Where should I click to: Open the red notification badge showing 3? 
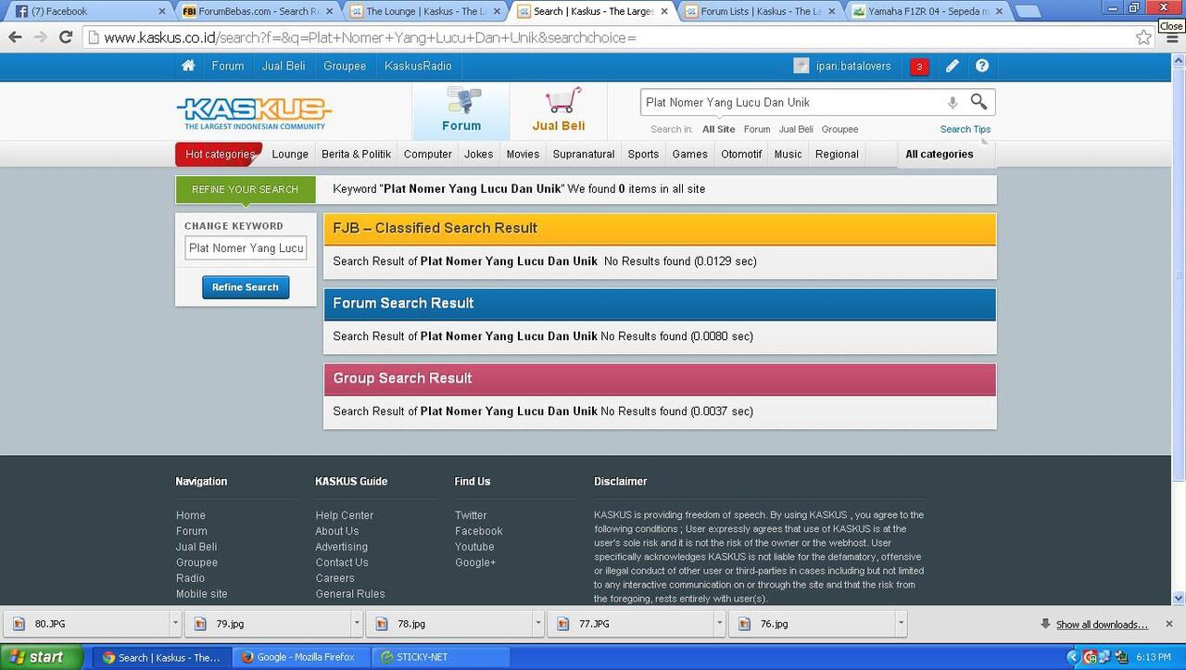(x=919, y=67)
